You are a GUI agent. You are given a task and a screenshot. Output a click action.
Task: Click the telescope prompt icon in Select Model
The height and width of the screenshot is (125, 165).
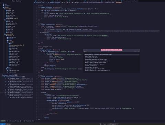pyautogui.click(x=85, y=51)
